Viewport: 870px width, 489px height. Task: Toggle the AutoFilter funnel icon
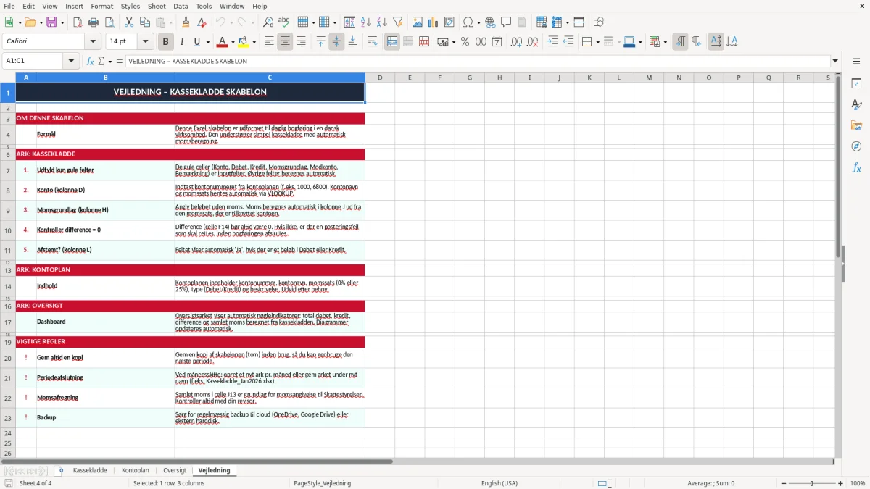[x=398, y=22]
